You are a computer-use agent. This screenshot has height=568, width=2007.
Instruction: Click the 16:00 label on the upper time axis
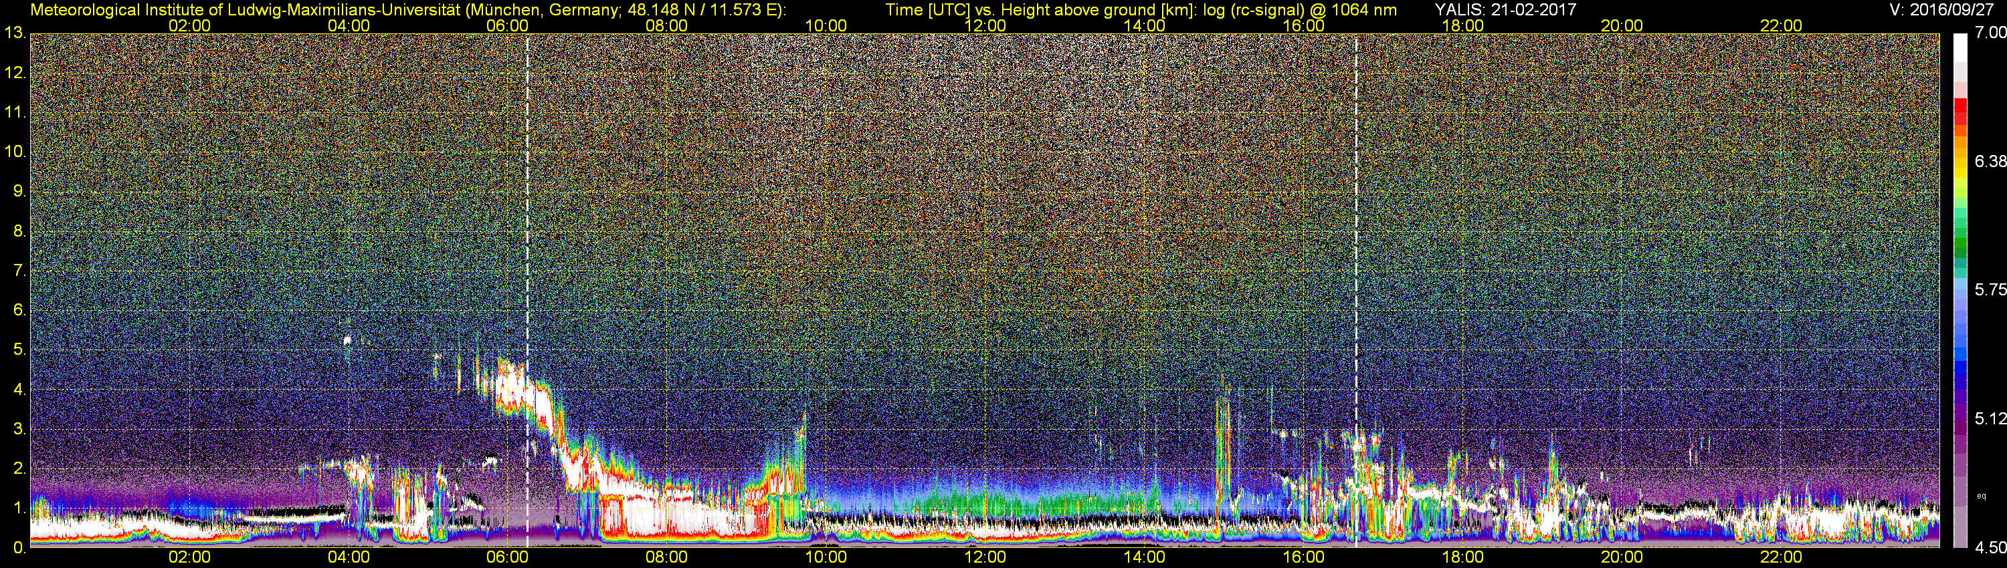[x=1303, y=25]
